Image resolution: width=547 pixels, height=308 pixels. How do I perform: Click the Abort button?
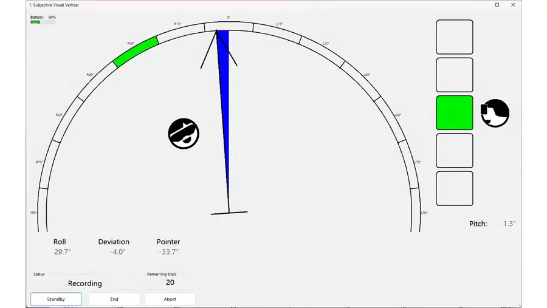click(x=170, y=299)
